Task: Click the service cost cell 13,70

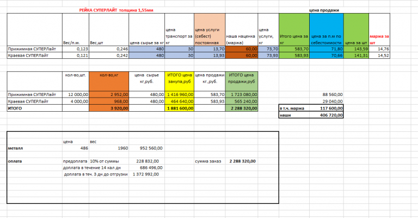Action: [210, 49]
